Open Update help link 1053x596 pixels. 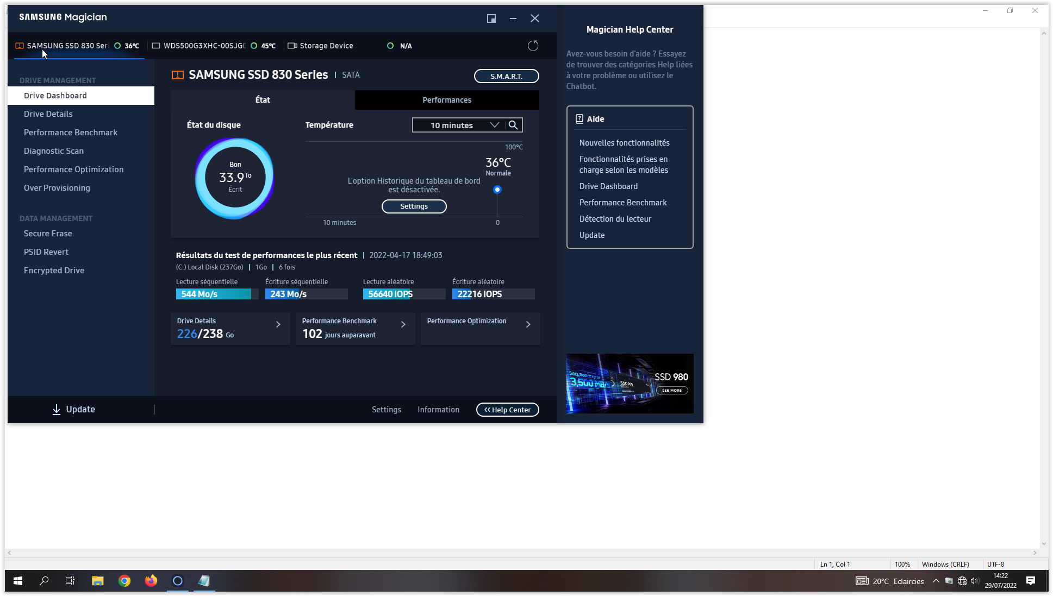[x=592, y=235]
